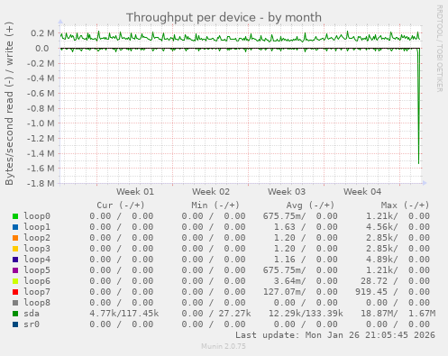This screenshot has height=356, width=448.
Task: Click the '0.0' y-axis label
Action: click(x=42, y=48)
